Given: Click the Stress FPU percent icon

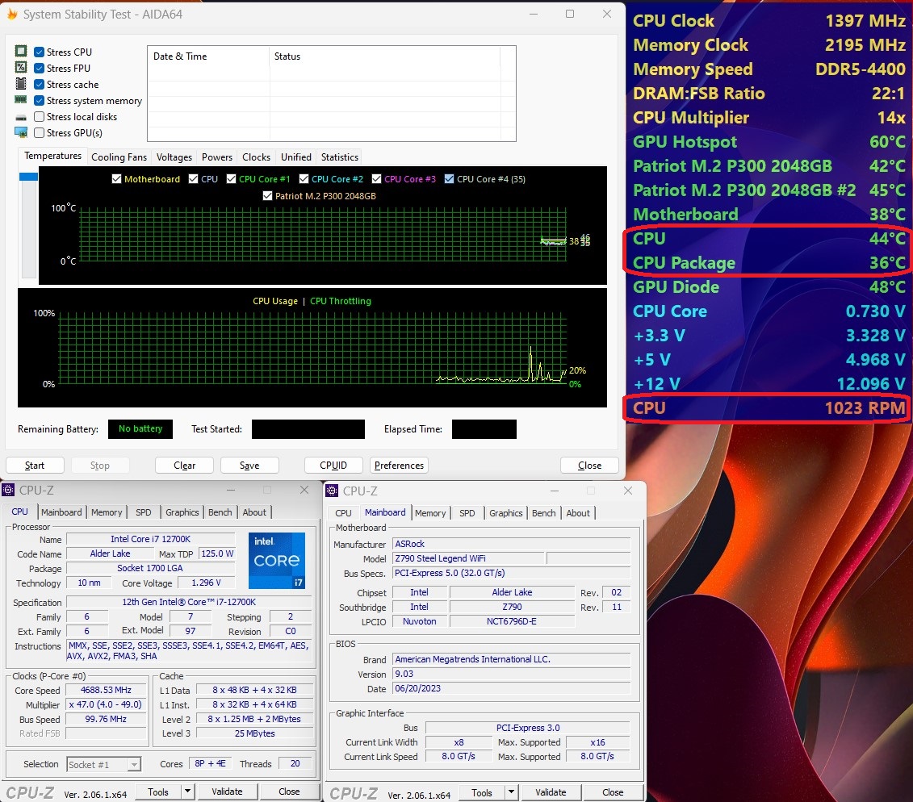Looking at the screenshot, I should click(22, 68).
